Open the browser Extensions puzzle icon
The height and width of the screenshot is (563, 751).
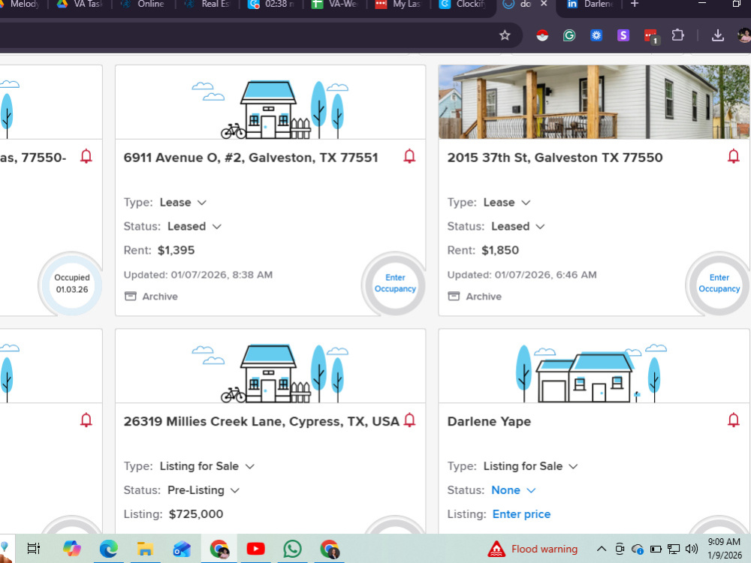(x=677, y=35)
